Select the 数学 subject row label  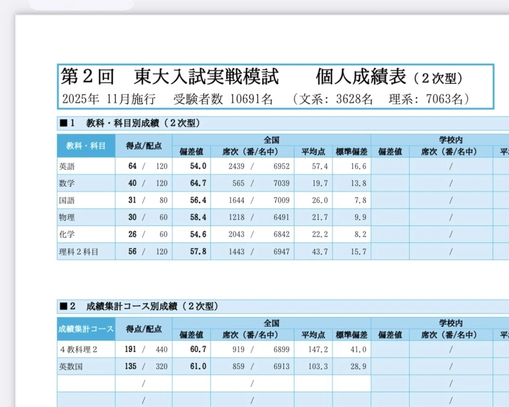click(x=67, y=183)
